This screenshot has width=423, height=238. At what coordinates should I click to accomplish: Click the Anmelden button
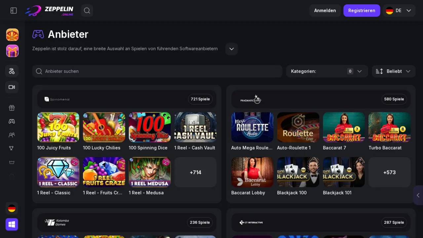click(x=325, y=11)
